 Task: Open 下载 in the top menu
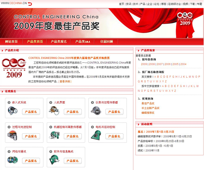point(193,4)
